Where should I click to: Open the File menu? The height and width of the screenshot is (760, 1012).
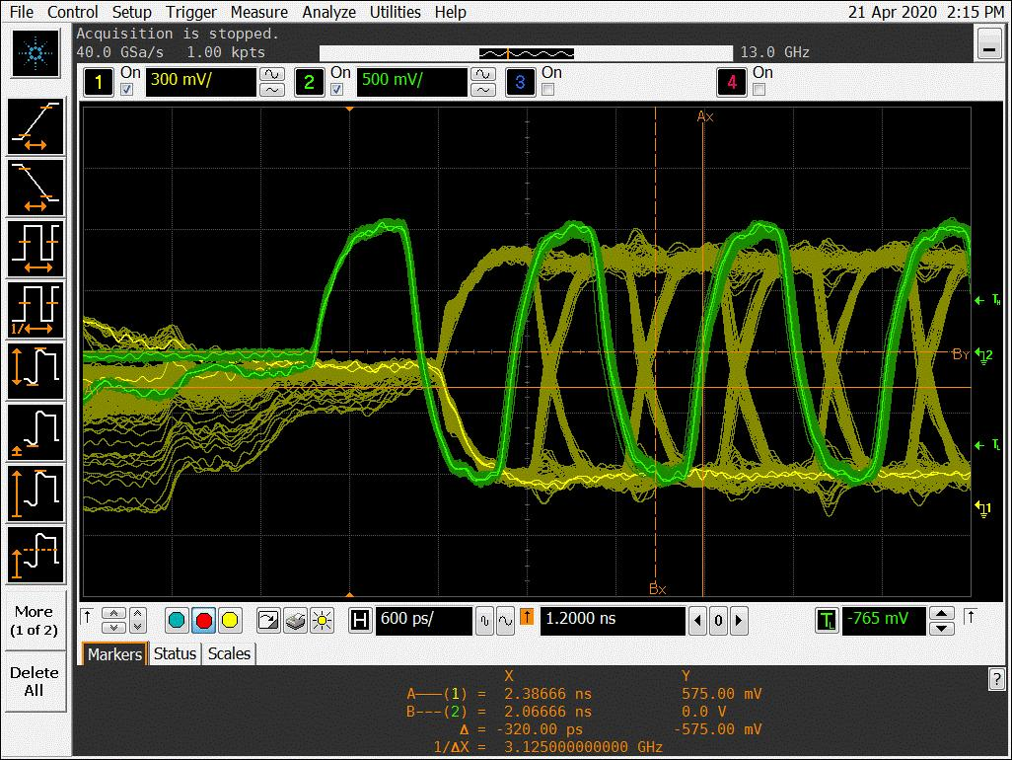tap(22, 12)
